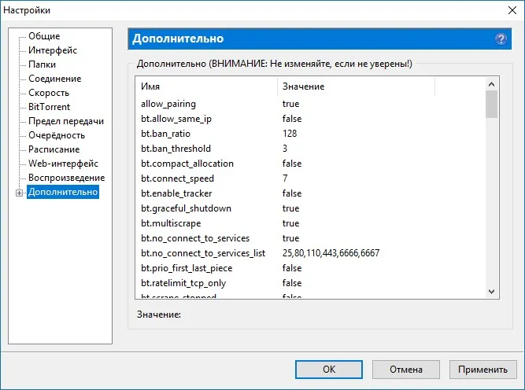Confirm with the OK button

pyautogui.click(x=329, y=370)
